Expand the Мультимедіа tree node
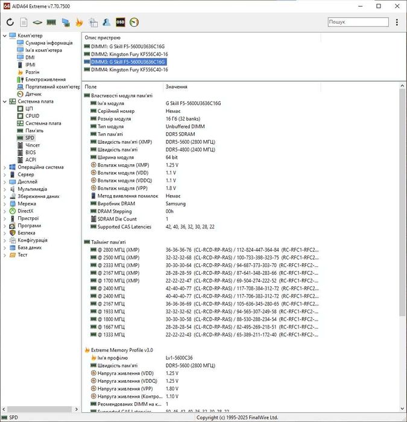The height and width of the screenshot is (422, 407). [x=5, y=189]
